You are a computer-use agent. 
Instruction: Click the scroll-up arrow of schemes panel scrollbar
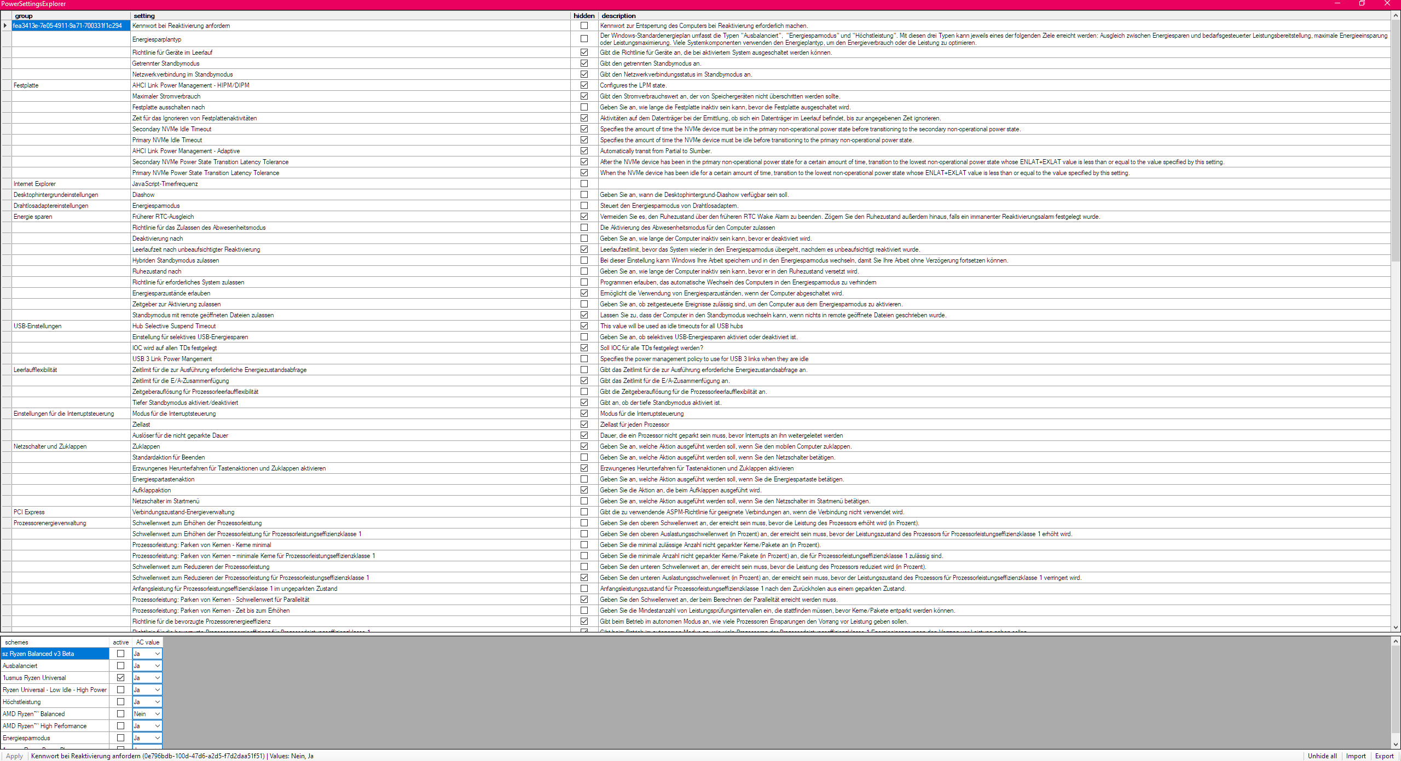[x=1396, y=641]
